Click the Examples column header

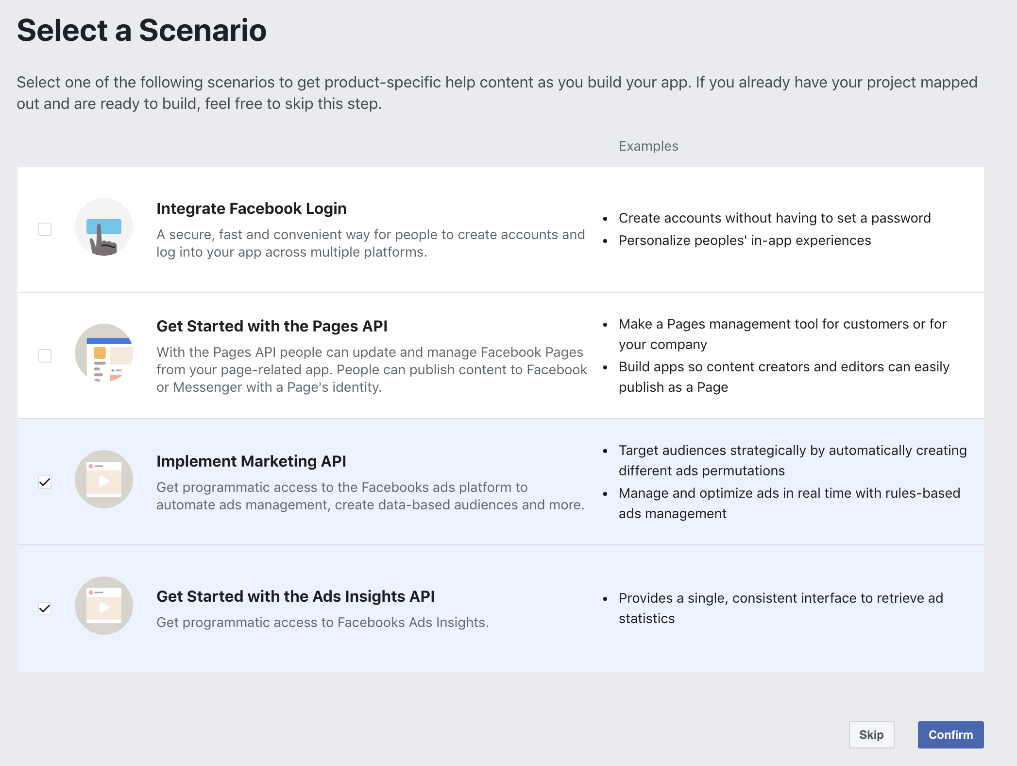[648, 146]
